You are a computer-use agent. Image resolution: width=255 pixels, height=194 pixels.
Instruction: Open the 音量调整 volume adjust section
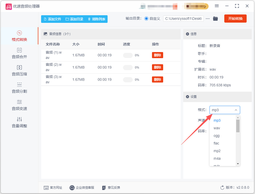coord(19,122)
